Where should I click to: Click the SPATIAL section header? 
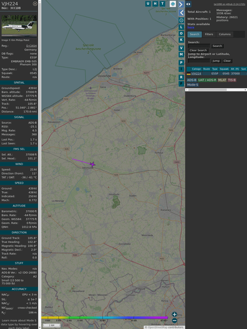19,83
